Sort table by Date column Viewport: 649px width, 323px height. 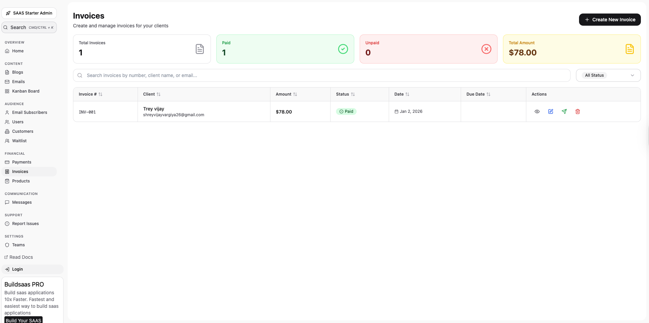(407, 94)
